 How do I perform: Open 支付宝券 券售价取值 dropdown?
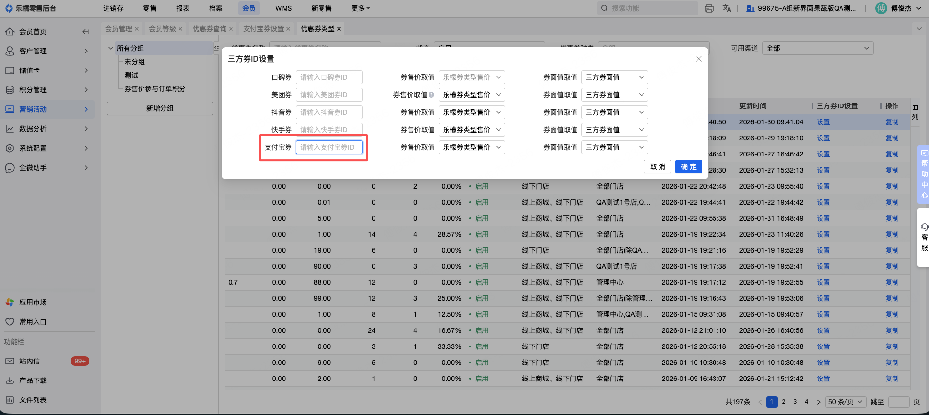tap(472, 147)
